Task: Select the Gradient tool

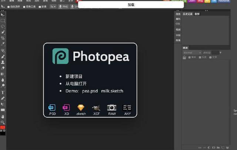Action: point(3,74)
